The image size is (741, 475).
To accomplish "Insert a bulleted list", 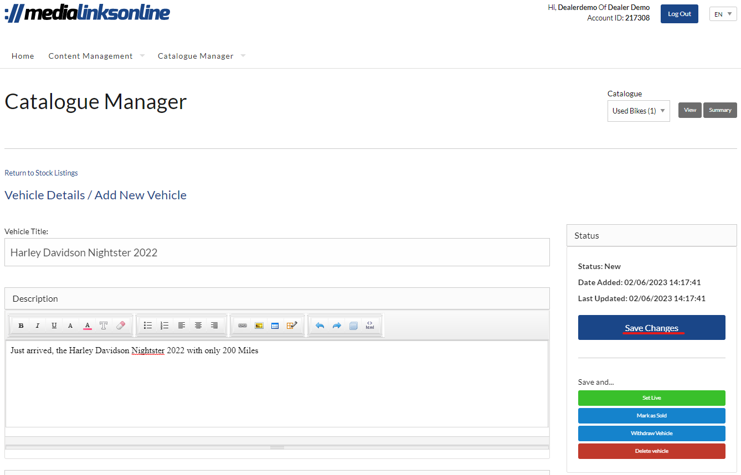I will point(148,326).
